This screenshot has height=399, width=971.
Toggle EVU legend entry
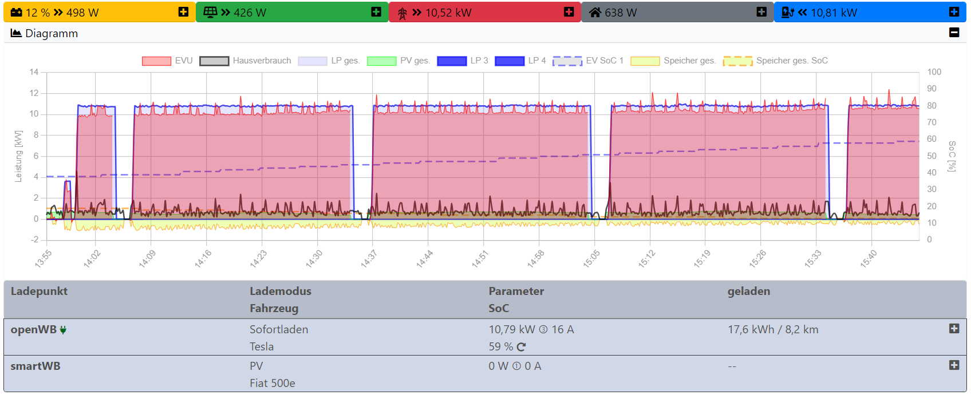coord(167,61)
